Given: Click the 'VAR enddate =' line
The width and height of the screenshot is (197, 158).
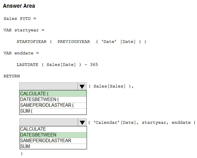Looking at the screenshot, I should coord(21,53).
